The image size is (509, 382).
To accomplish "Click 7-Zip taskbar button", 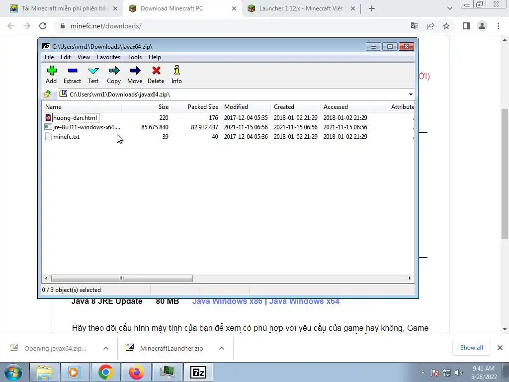I will 198,372.
